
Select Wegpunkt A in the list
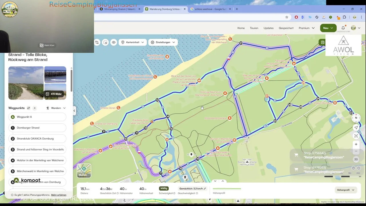[37, 117]
